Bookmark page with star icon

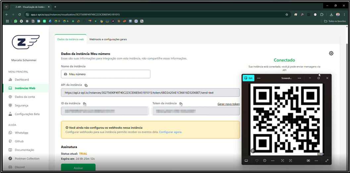(x=287, y=15)
